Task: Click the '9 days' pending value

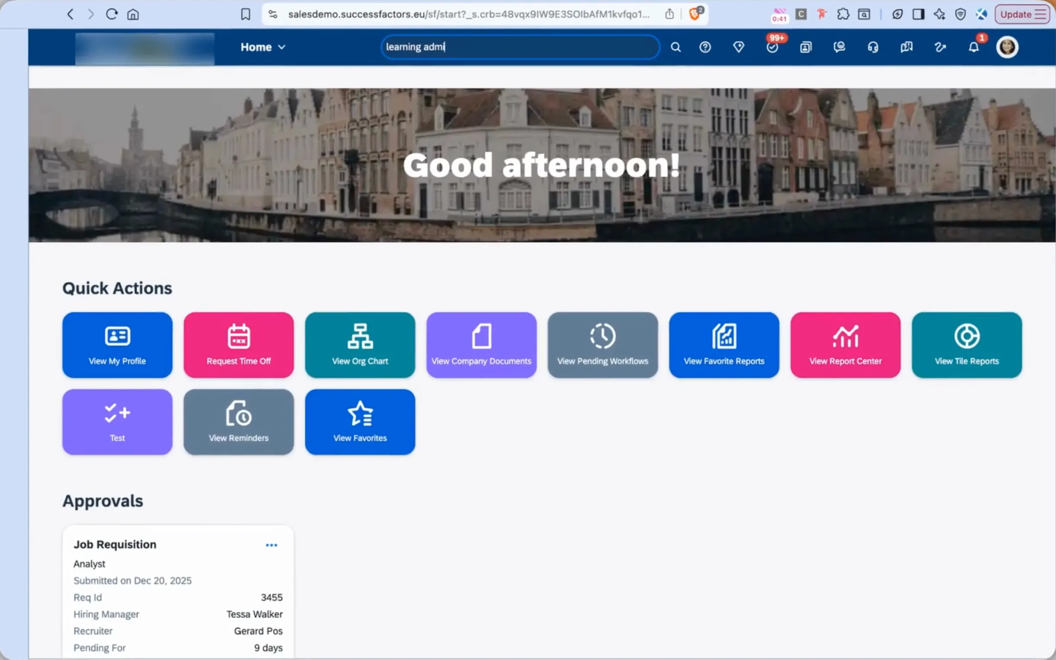Action: (269, 648)
